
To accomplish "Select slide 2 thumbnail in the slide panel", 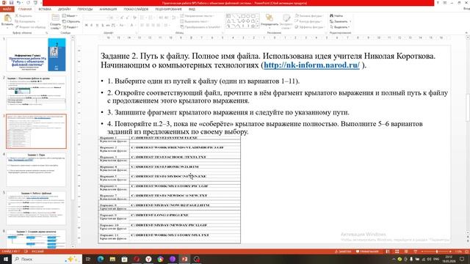I will pos(36,93).
